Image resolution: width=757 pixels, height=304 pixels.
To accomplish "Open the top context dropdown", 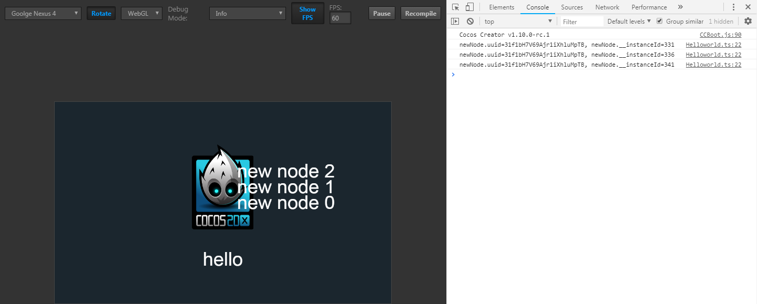I will point(518,21).
